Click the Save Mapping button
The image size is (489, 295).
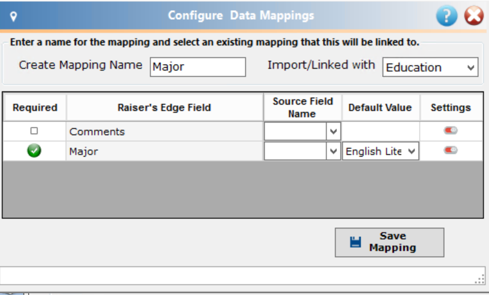(390, 242)
